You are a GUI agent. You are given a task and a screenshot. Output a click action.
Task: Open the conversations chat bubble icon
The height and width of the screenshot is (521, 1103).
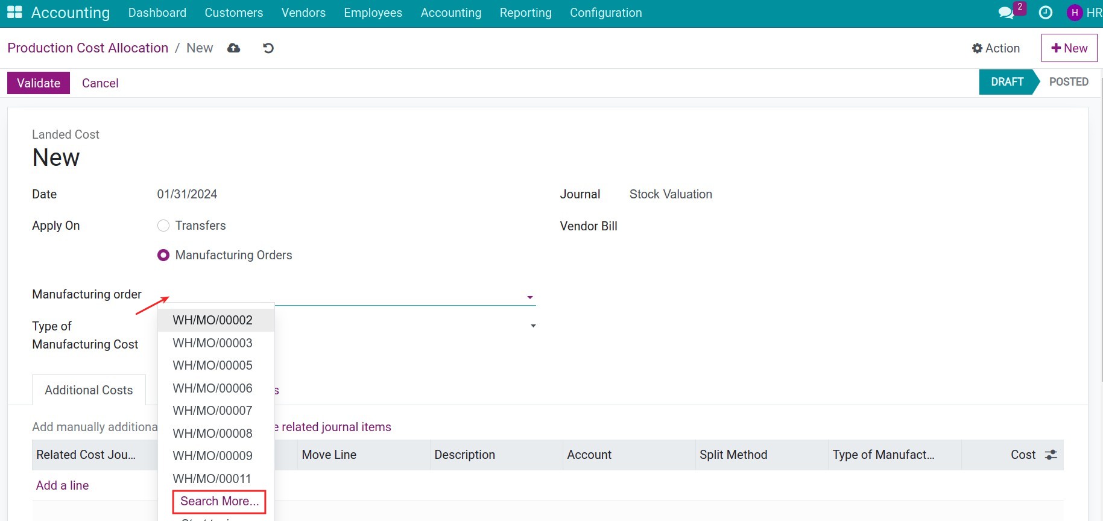click(x=1006, y=13)
